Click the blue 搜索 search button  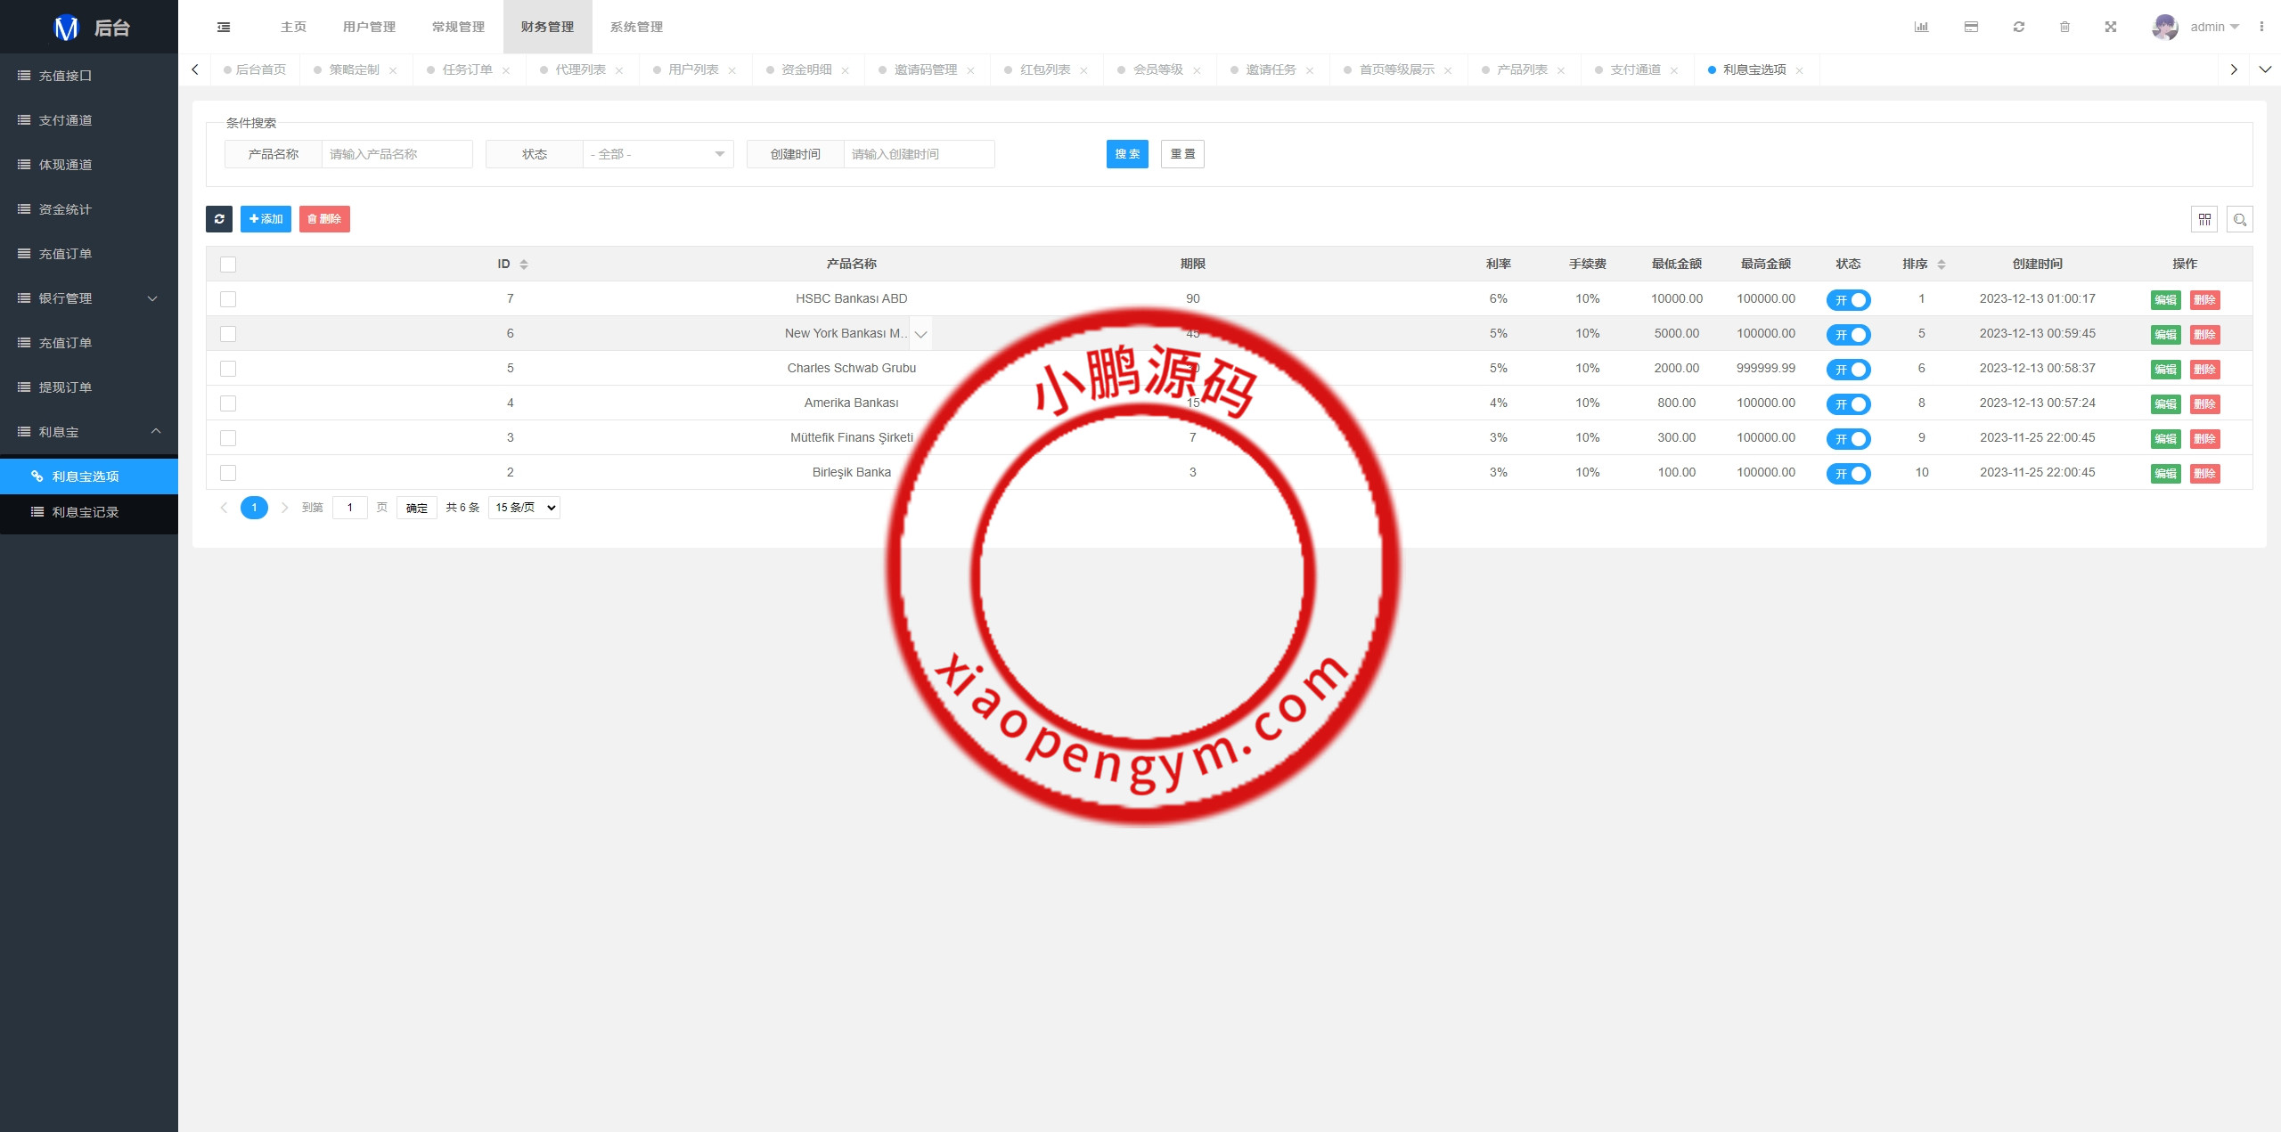(1127, 154)
